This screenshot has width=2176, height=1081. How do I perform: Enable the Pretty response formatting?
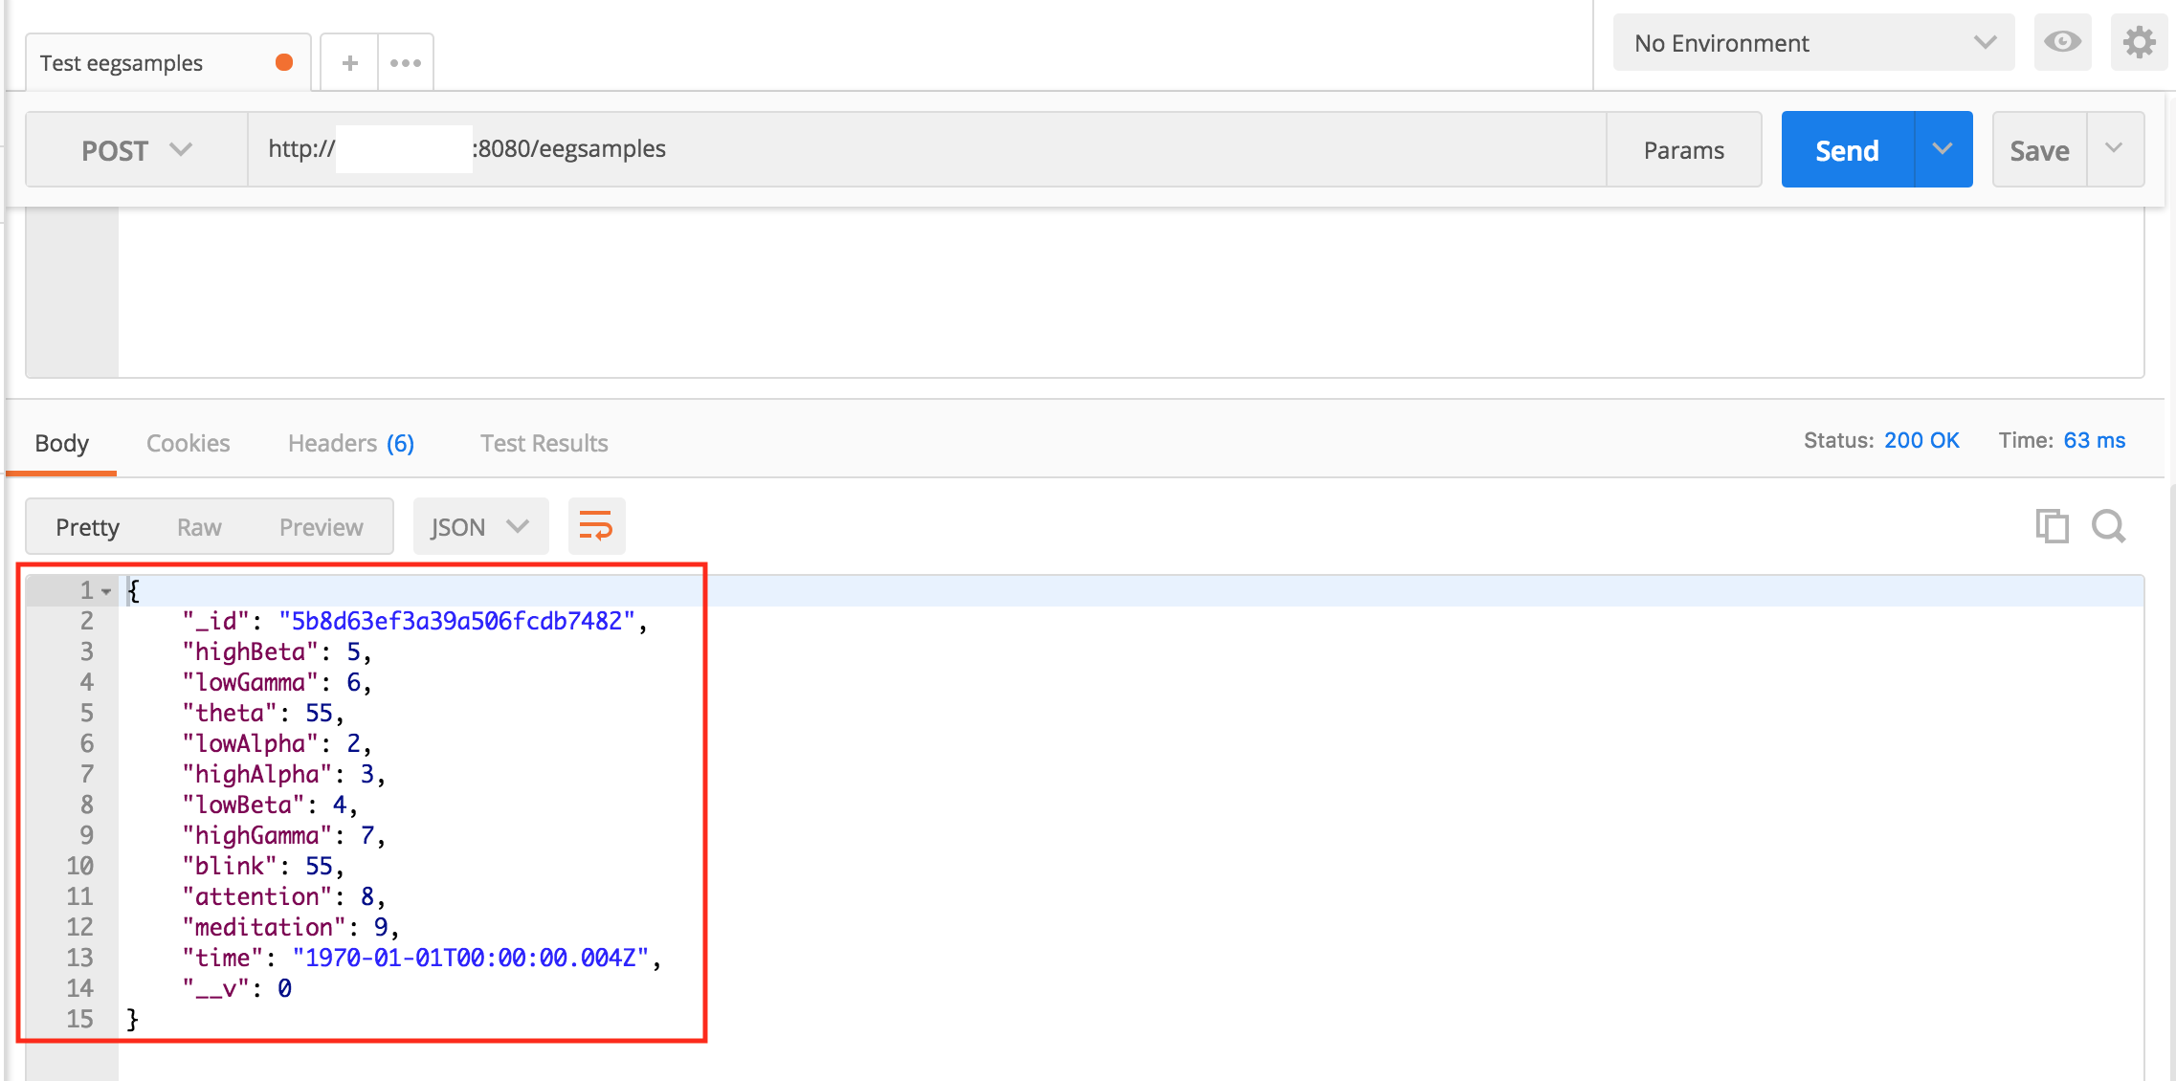(87, 525)
